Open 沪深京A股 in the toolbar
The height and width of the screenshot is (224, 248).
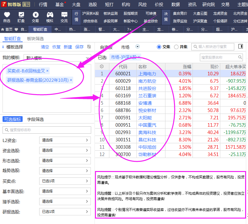91,13
